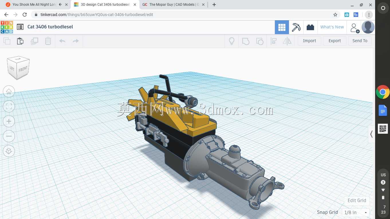The width and height of the screenshot is (390, 219).
Task: Click the browser Back arrow
Action: tap(6, 15)
